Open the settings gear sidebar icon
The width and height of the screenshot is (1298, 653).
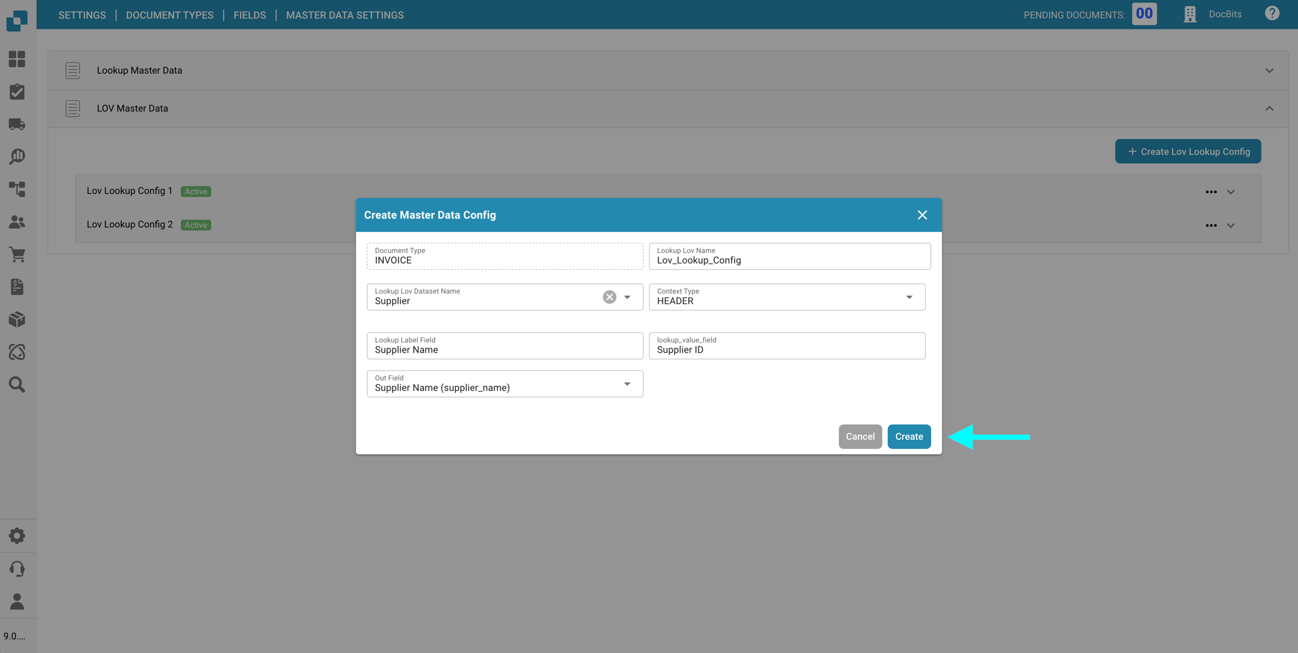point(17,535)
